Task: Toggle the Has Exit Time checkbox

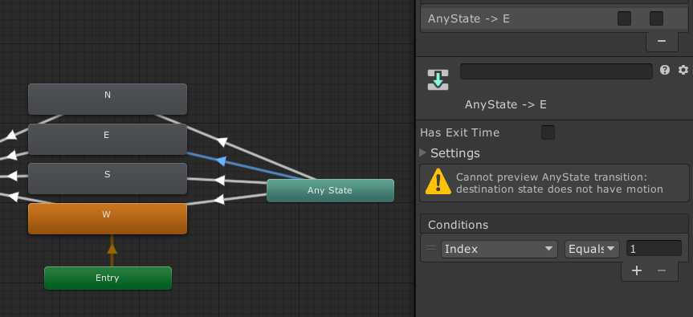Action: 548,132
